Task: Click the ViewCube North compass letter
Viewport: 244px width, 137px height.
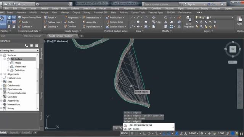Action: click(x=233, y=42)
